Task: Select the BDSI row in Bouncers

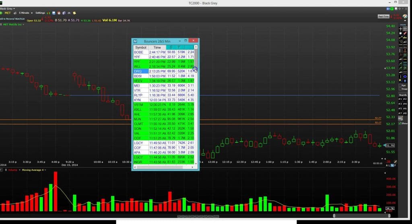Action: [x=164, y=76]
